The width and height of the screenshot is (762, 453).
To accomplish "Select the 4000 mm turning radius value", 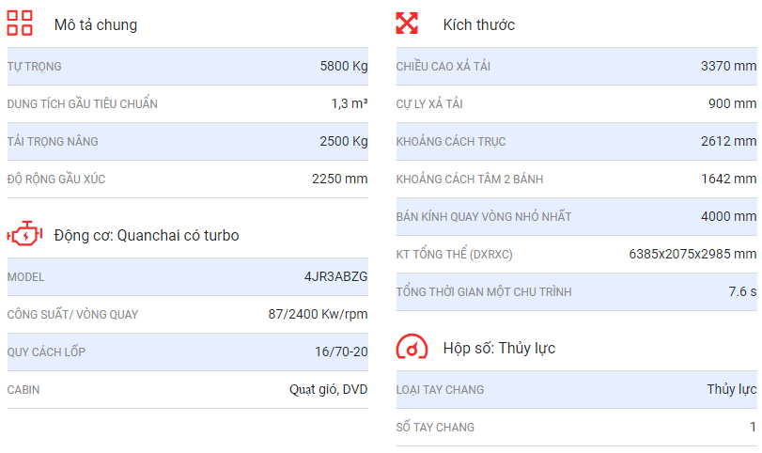I will tap(728, 216).
